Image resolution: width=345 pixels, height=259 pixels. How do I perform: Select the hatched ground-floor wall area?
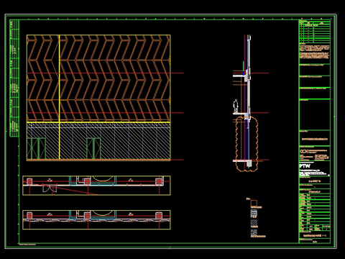(98, 142)
